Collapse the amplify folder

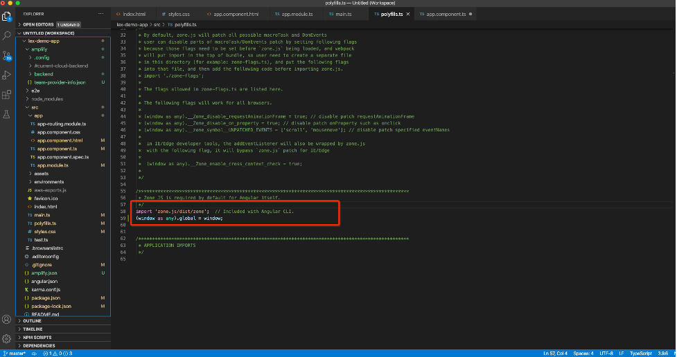tap(39, 49)
